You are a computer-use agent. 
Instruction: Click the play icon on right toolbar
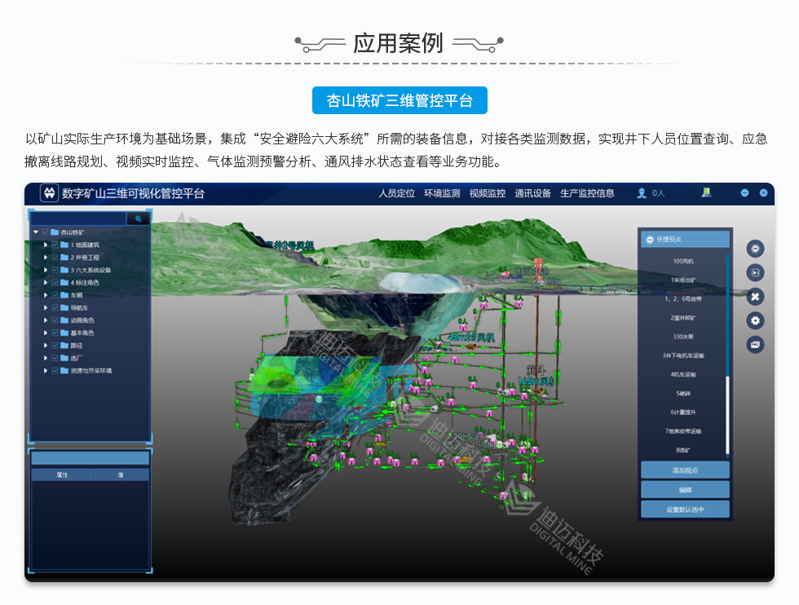756,272
